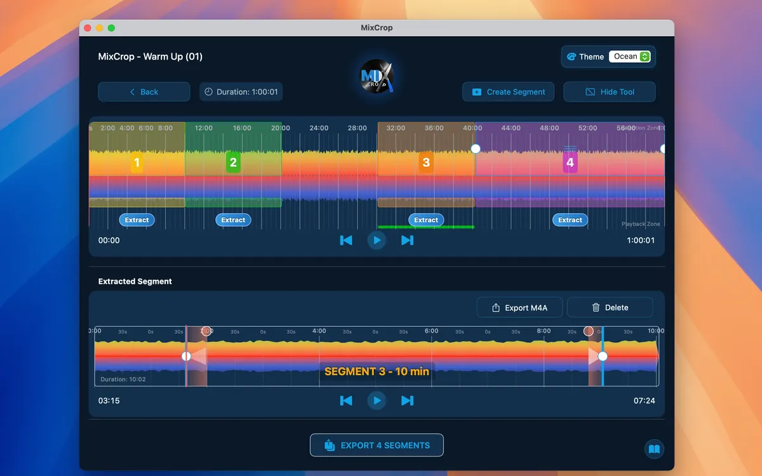Click the MixCrop logo at top center

[x=377, y=76]
